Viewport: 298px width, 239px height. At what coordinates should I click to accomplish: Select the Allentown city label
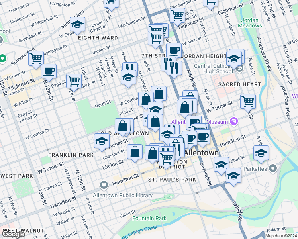(x=202, y=153)
